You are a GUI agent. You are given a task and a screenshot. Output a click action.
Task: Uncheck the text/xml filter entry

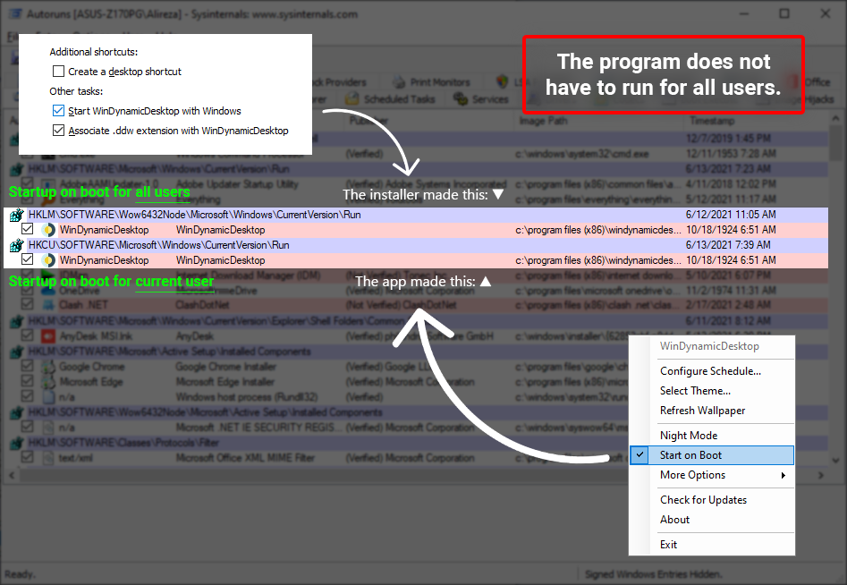click(27, 457)
